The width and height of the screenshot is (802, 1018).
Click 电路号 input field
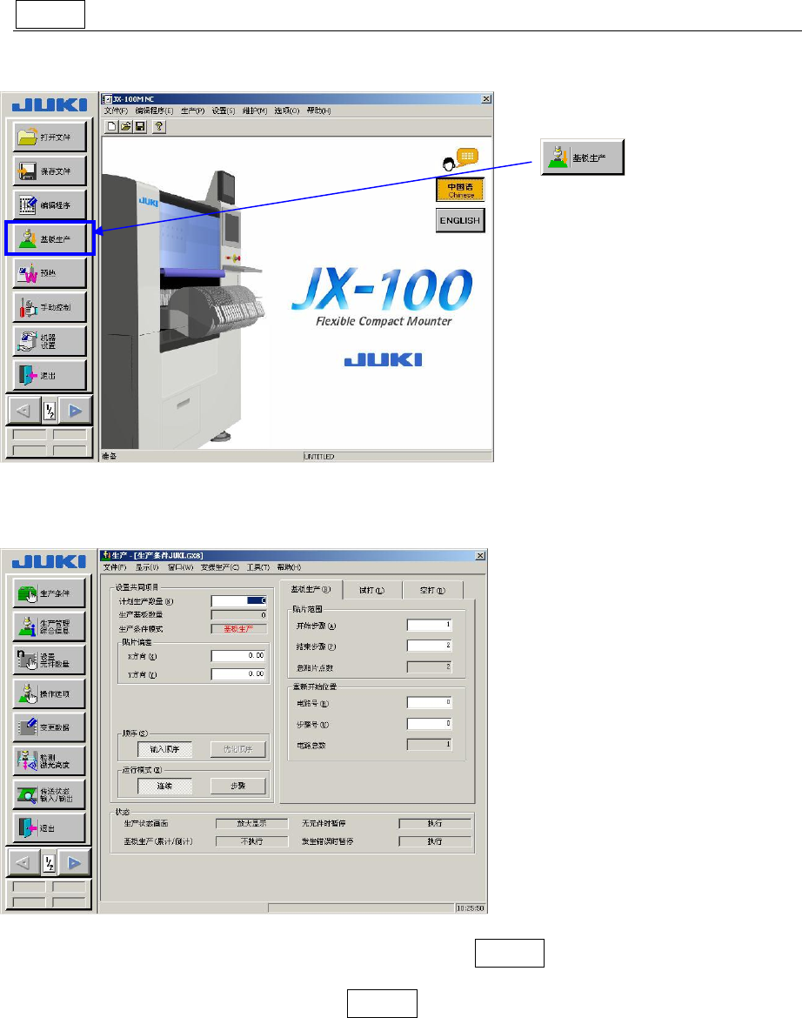(430, 702)
